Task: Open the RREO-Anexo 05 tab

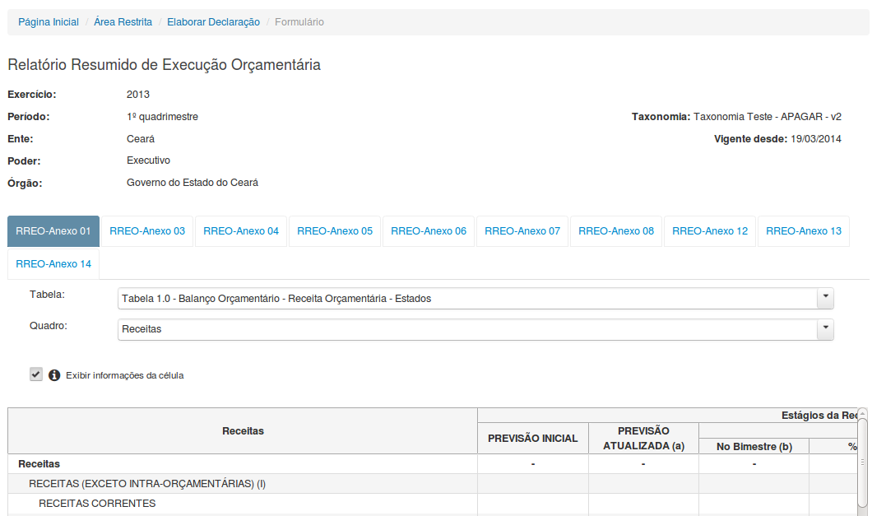Action: pos(335,231)
